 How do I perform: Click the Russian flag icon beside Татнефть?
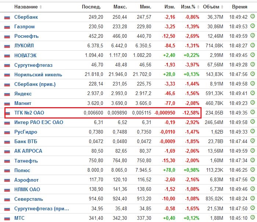click(7, 161)
